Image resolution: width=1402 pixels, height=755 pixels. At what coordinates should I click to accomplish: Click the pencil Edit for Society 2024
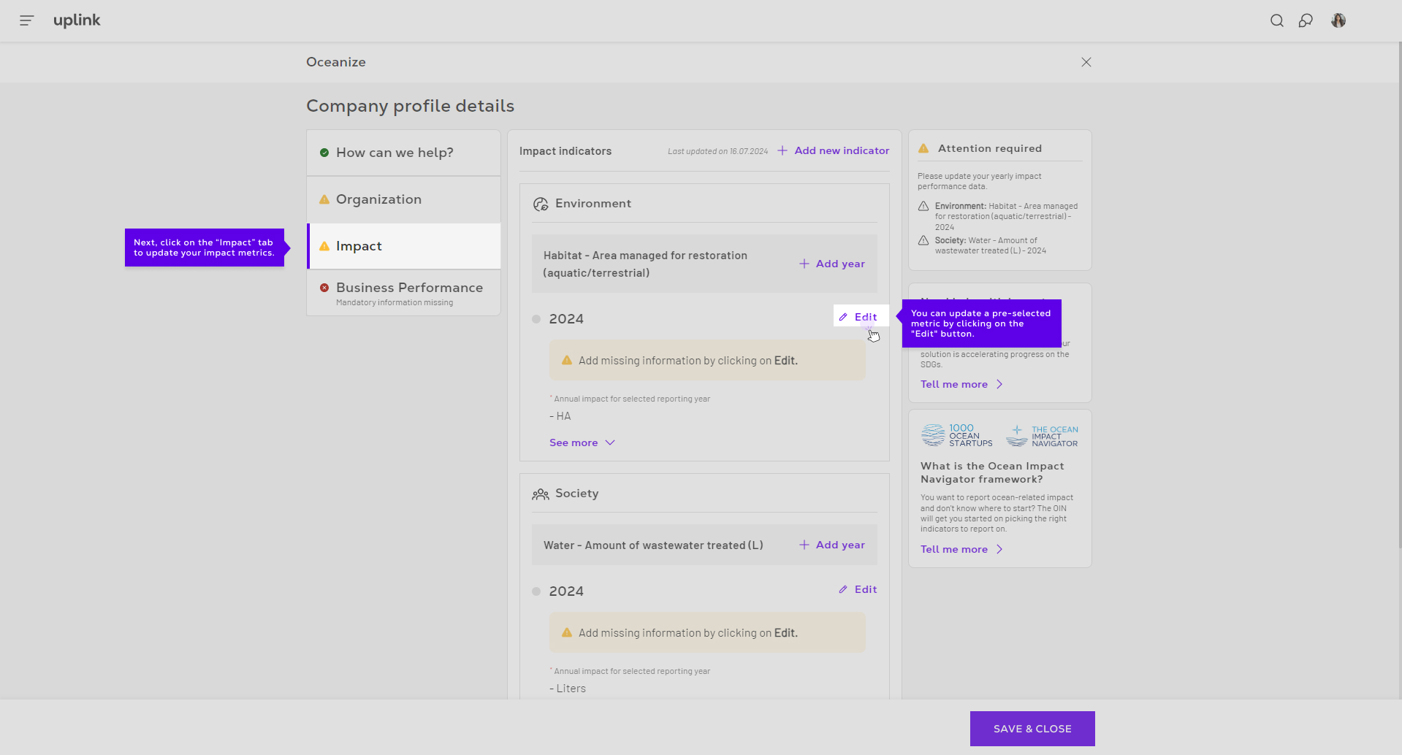point(858,589)
